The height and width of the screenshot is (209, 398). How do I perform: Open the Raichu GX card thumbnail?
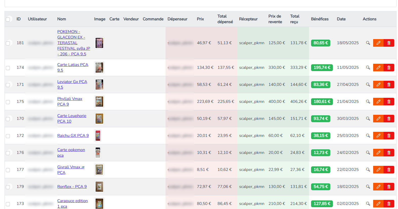[x=98, y=136]
